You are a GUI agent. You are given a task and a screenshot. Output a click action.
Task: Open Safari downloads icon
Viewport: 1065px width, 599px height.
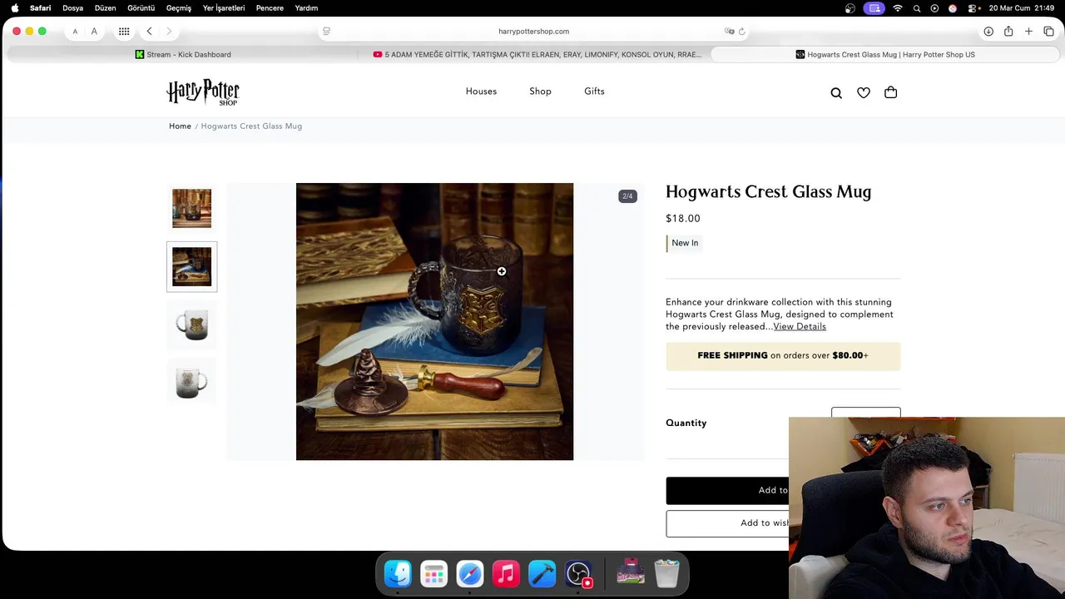[988, 31]
